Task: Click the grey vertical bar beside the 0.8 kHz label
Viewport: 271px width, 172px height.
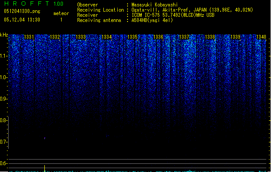Action: pyautogui.click(x=8, y=132)
